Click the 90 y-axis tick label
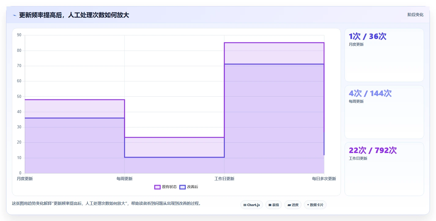 point(19,35)
